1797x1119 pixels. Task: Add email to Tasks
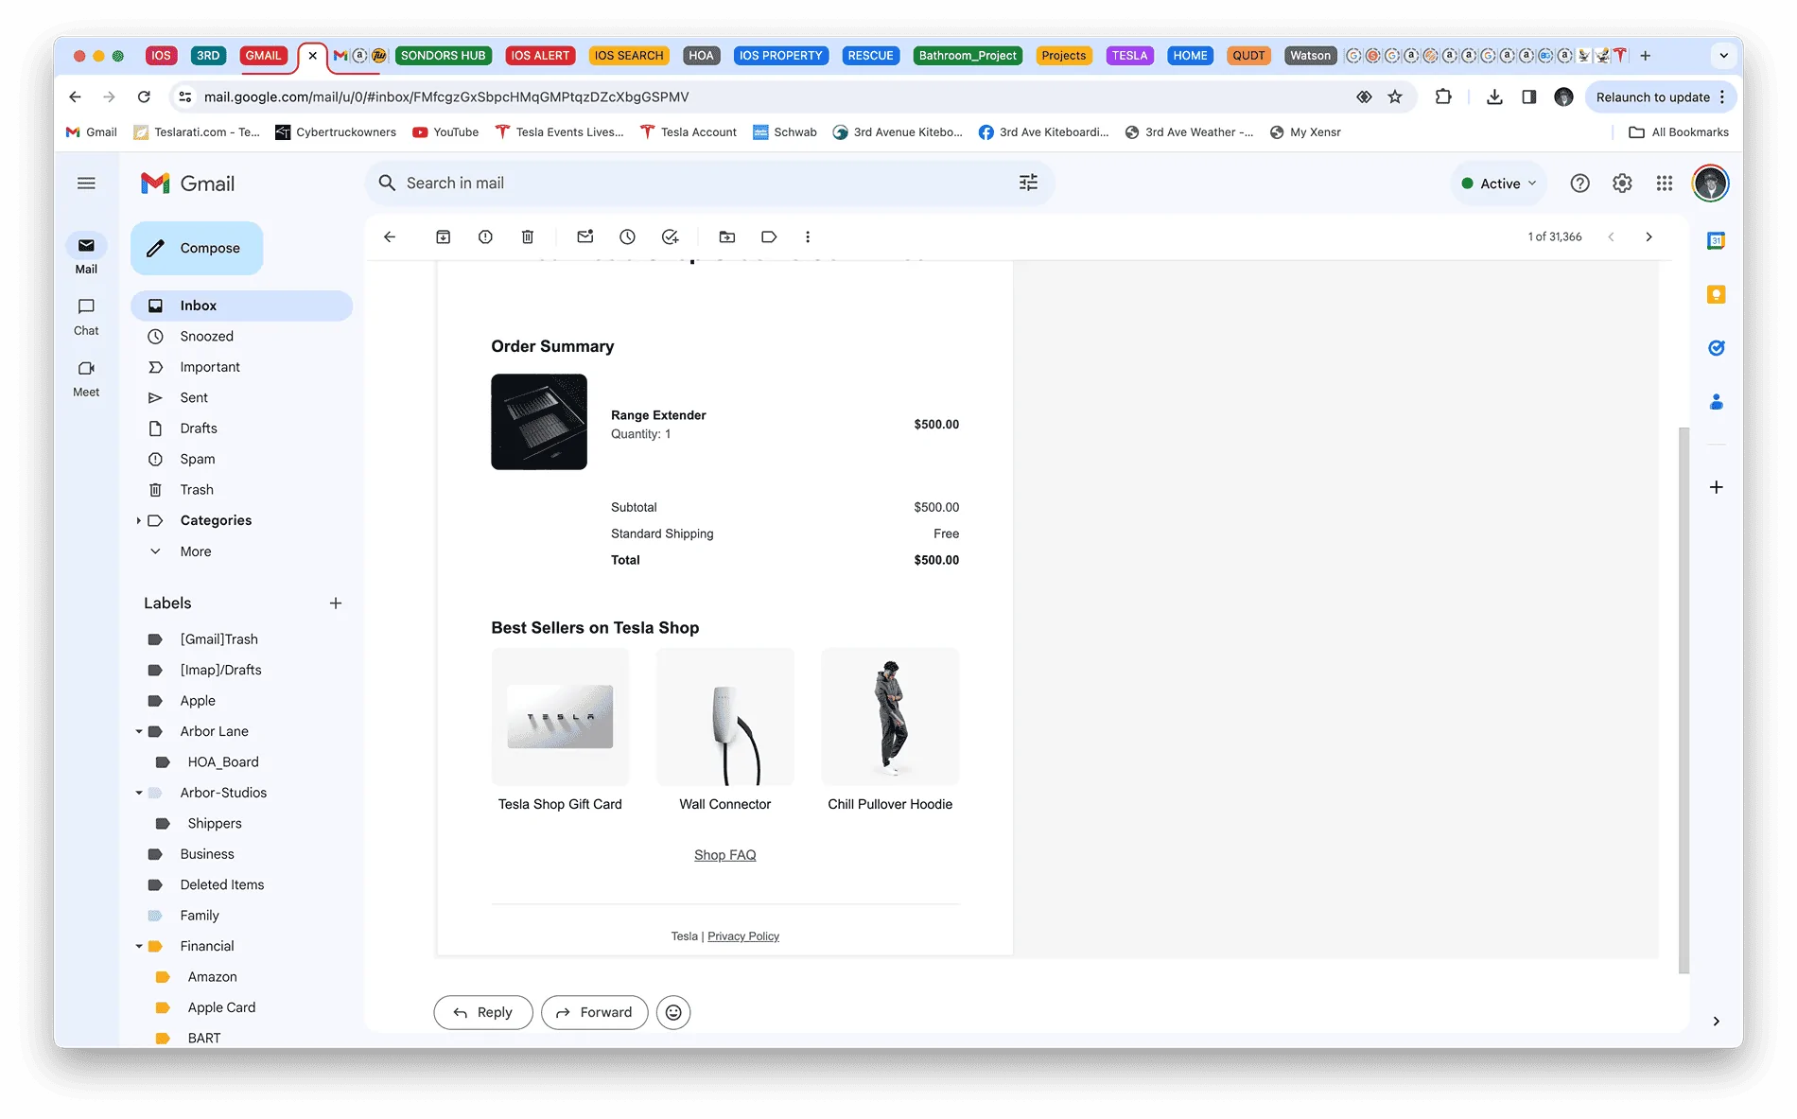670,236
